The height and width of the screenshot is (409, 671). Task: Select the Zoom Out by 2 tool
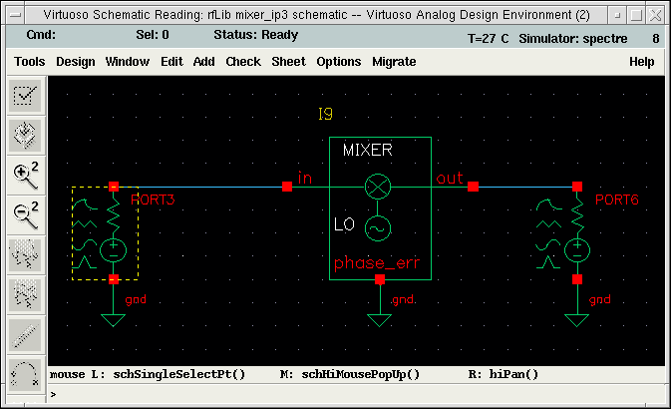(x=25, y=215)
